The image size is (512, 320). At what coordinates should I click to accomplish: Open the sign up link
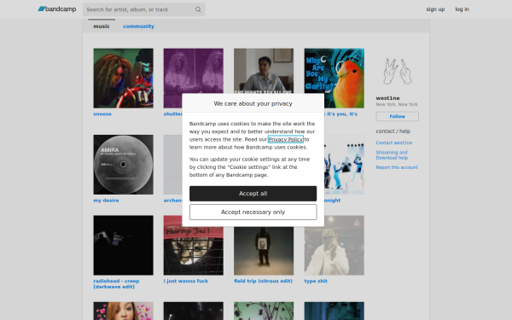[435, 9]
